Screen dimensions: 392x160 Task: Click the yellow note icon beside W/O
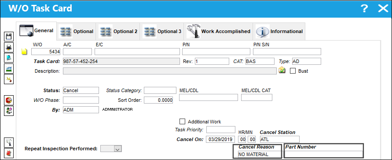point(24,52)
